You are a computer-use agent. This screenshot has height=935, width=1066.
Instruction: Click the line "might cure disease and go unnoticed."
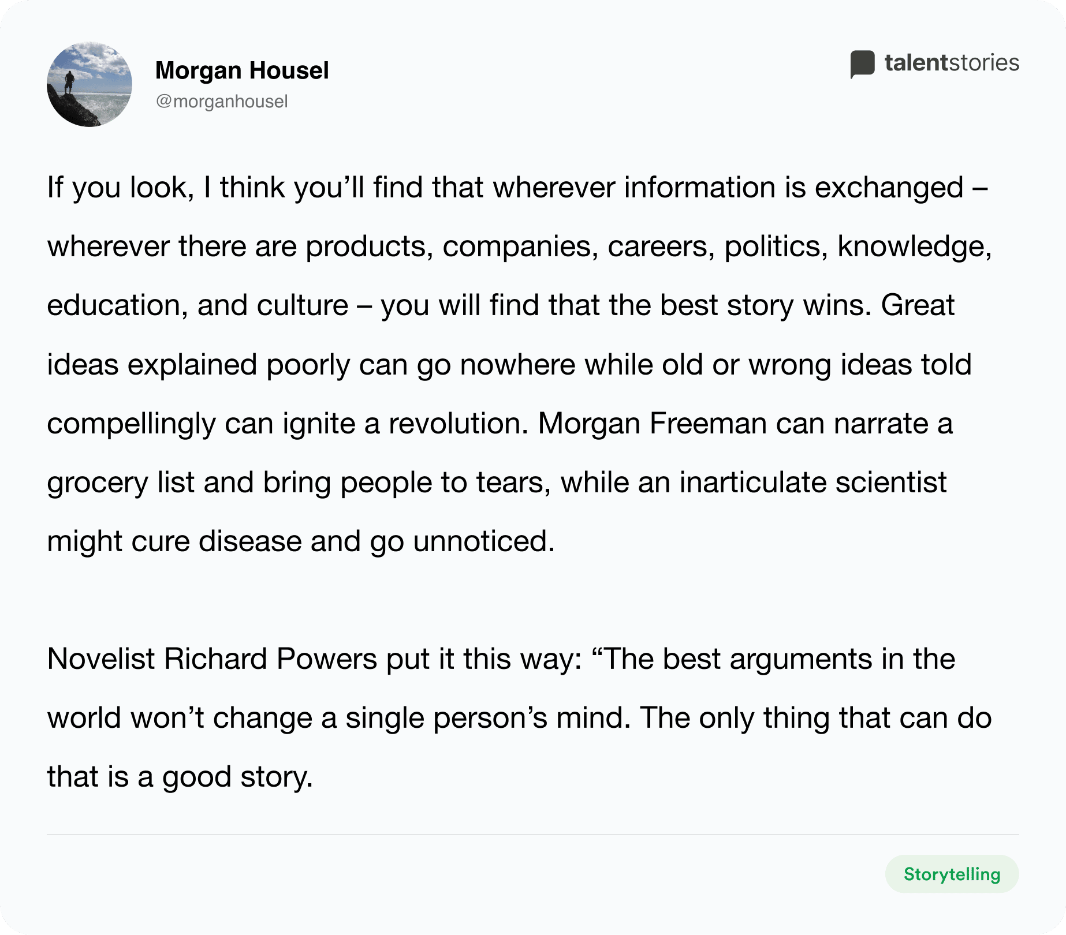tap(300, 542)
